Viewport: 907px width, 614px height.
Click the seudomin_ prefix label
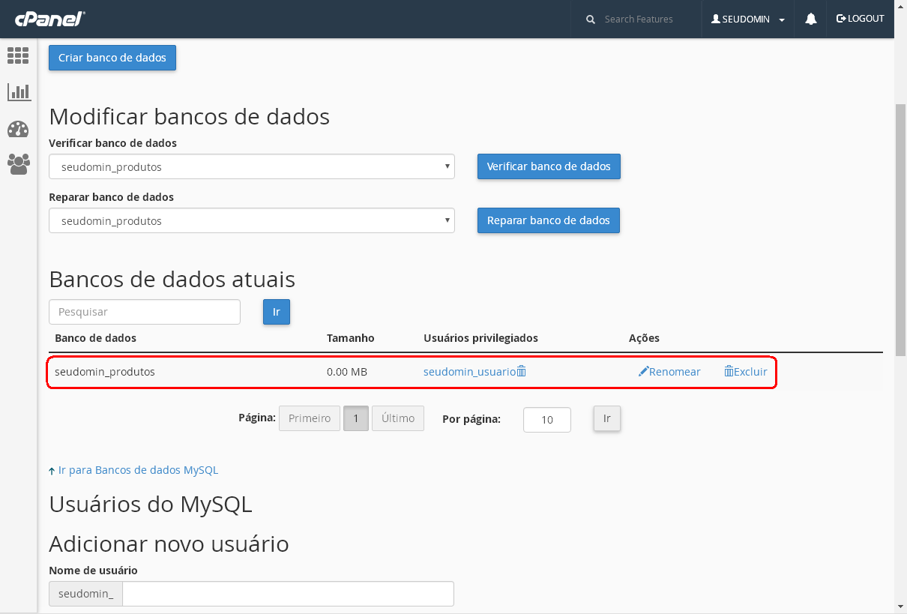coord(86,594)
